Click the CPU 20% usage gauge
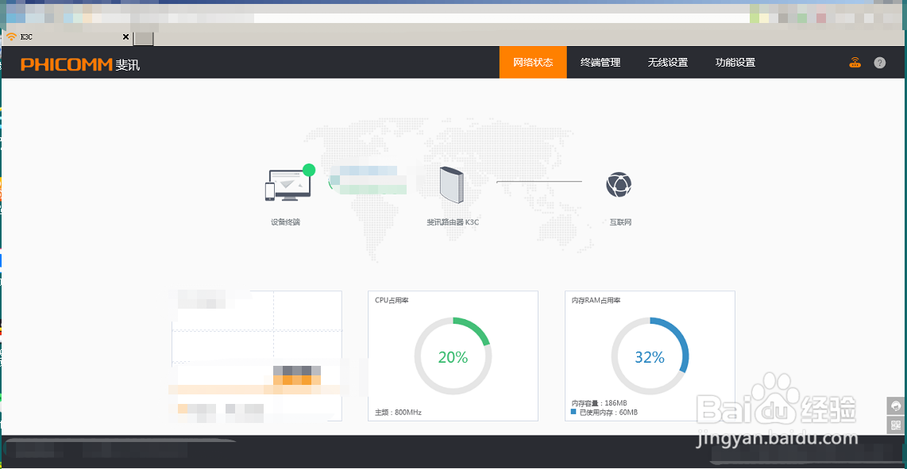 [453, 356]
